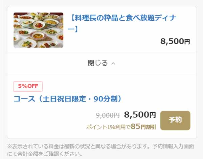Click the red 5%OFF discount badge
The width and height of the screenshot is (203, 159).
point(28,86)
